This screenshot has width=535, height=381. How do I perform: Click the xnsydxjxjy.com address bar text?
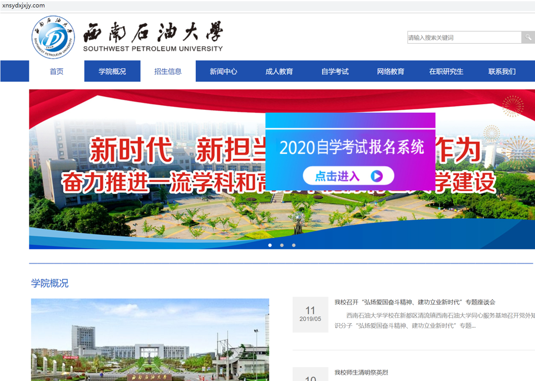coord(23,5)
